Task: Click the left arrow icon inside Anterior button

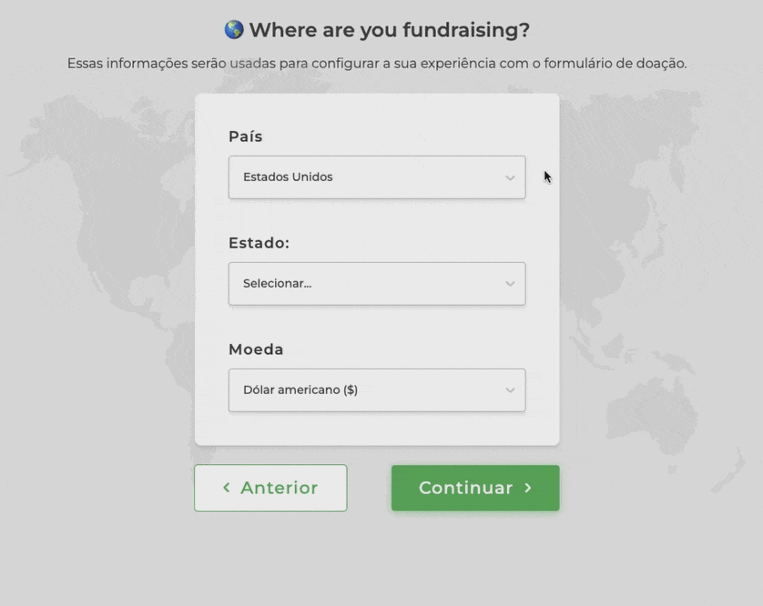Action: [x=226, y=488]
